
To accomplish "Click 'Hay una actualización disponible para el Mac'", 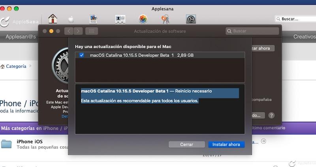I will pos(123,47).
